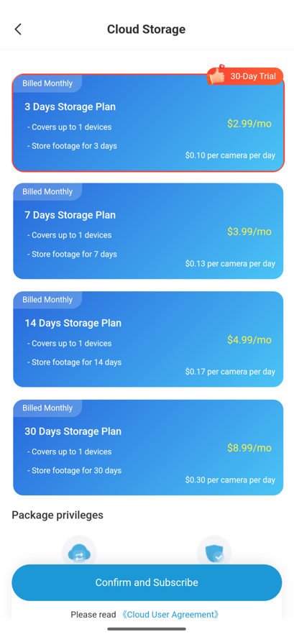Tap the bottom home indicator bar

click(x=147, y=629)
